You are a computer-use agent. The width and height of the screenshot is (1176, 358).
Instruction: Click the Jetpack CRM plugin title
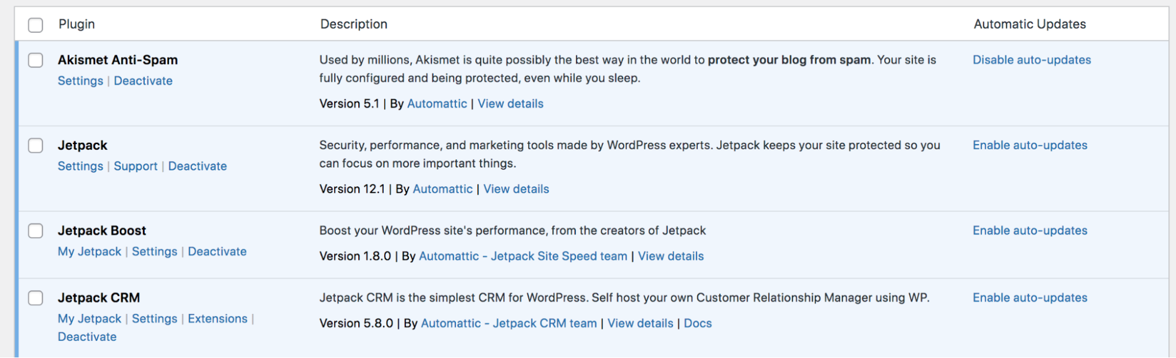(99, 298)
